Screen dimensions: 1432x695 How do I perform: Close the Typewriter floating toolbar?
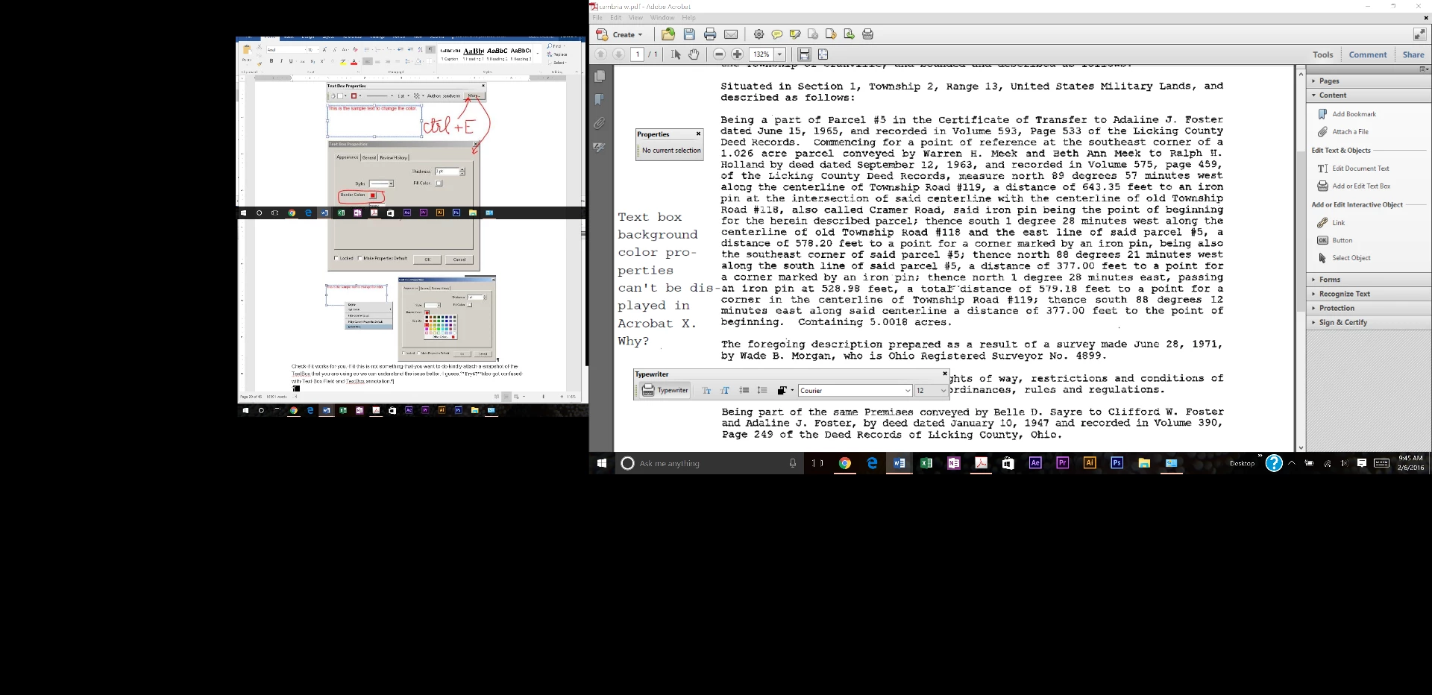944,374
